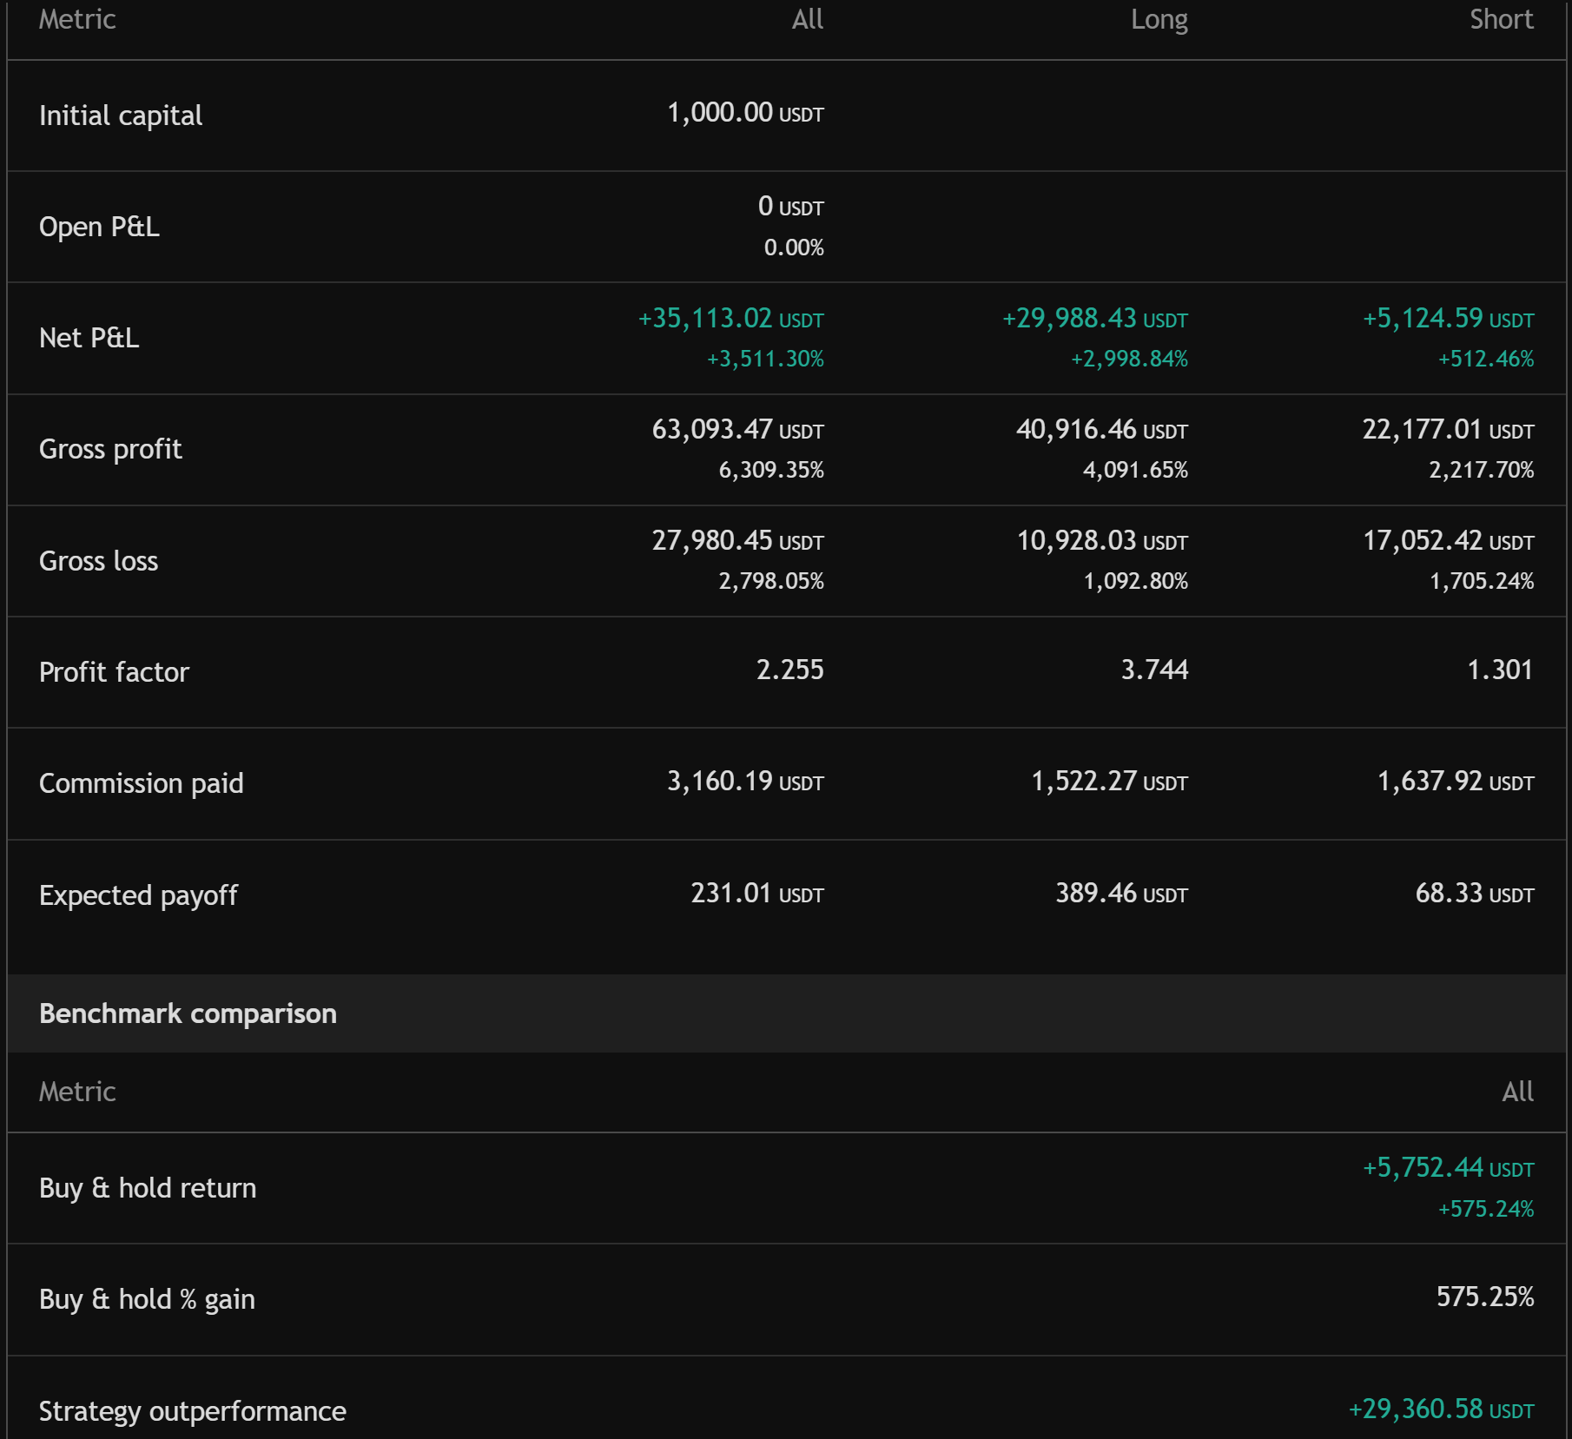Screen dimensions: 1572x1439
Task: Click the Commission paid row label
Action: (142, 782)
